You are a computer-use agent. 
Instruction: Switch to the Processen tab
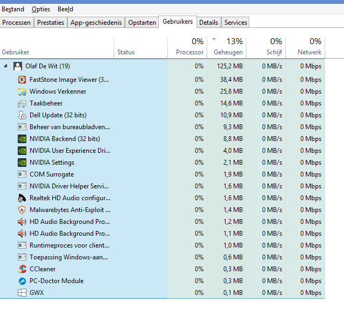point(17,23)
